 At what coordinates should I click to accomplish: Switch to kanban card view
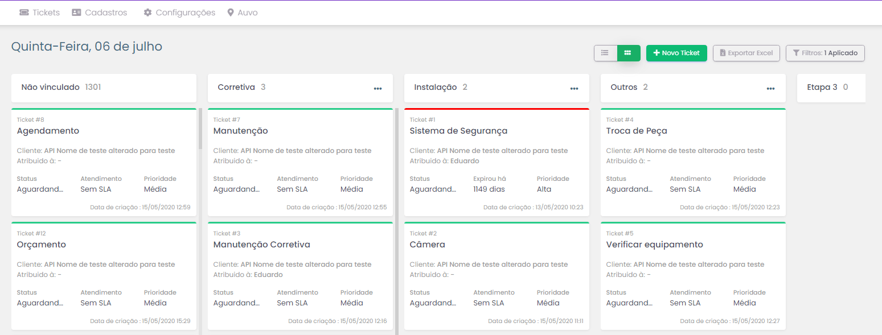pos(628,53)
